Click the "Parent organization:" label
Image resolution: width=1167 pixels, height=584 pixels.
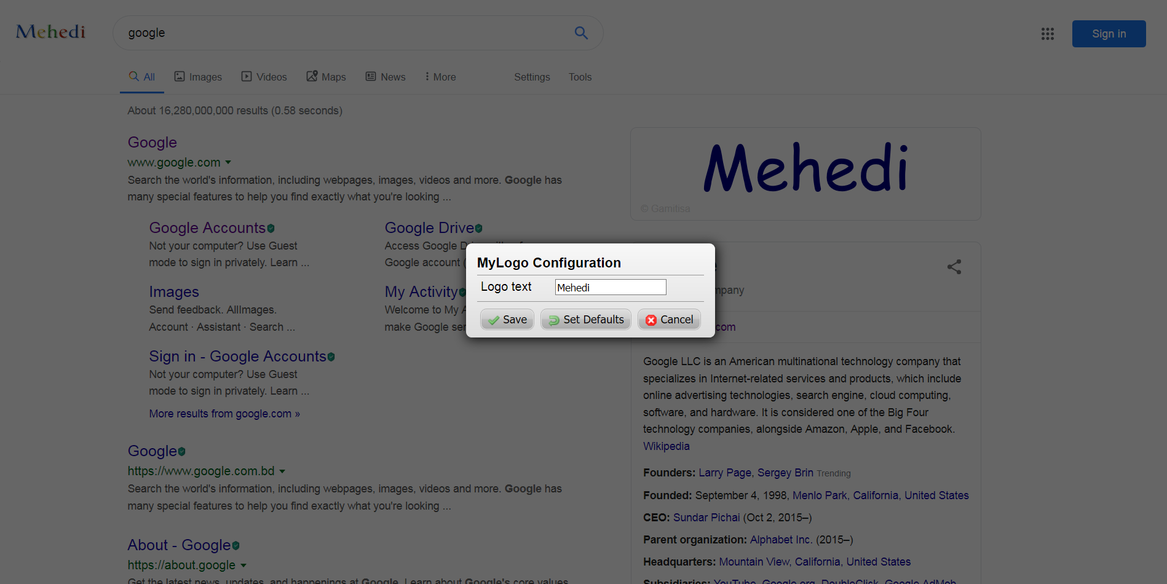(695, 540)
